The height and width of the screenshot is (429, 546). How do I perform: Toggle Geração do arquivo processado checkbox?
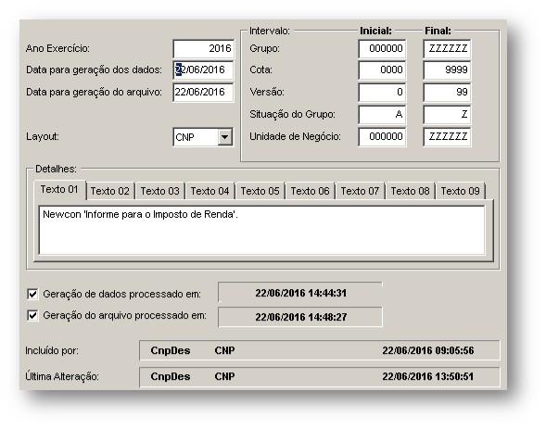tap(32, 316)
